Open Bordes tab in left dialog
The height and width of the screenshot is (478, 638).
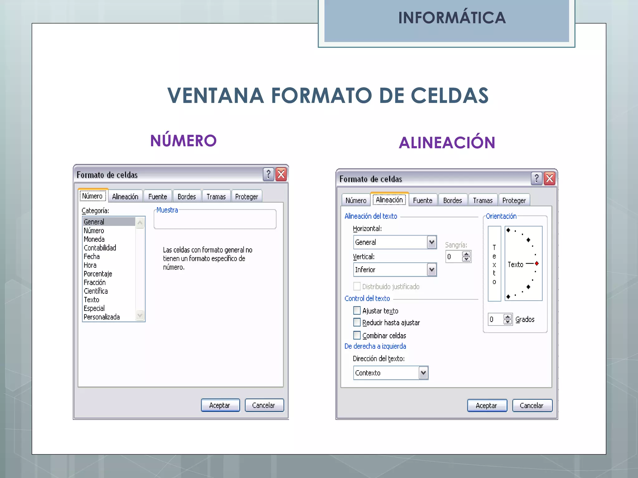point(187,197)
